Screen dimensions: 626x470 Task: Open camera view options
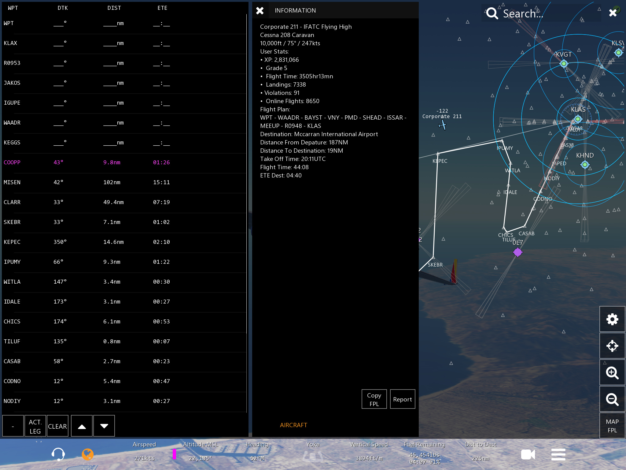[528, 454]
